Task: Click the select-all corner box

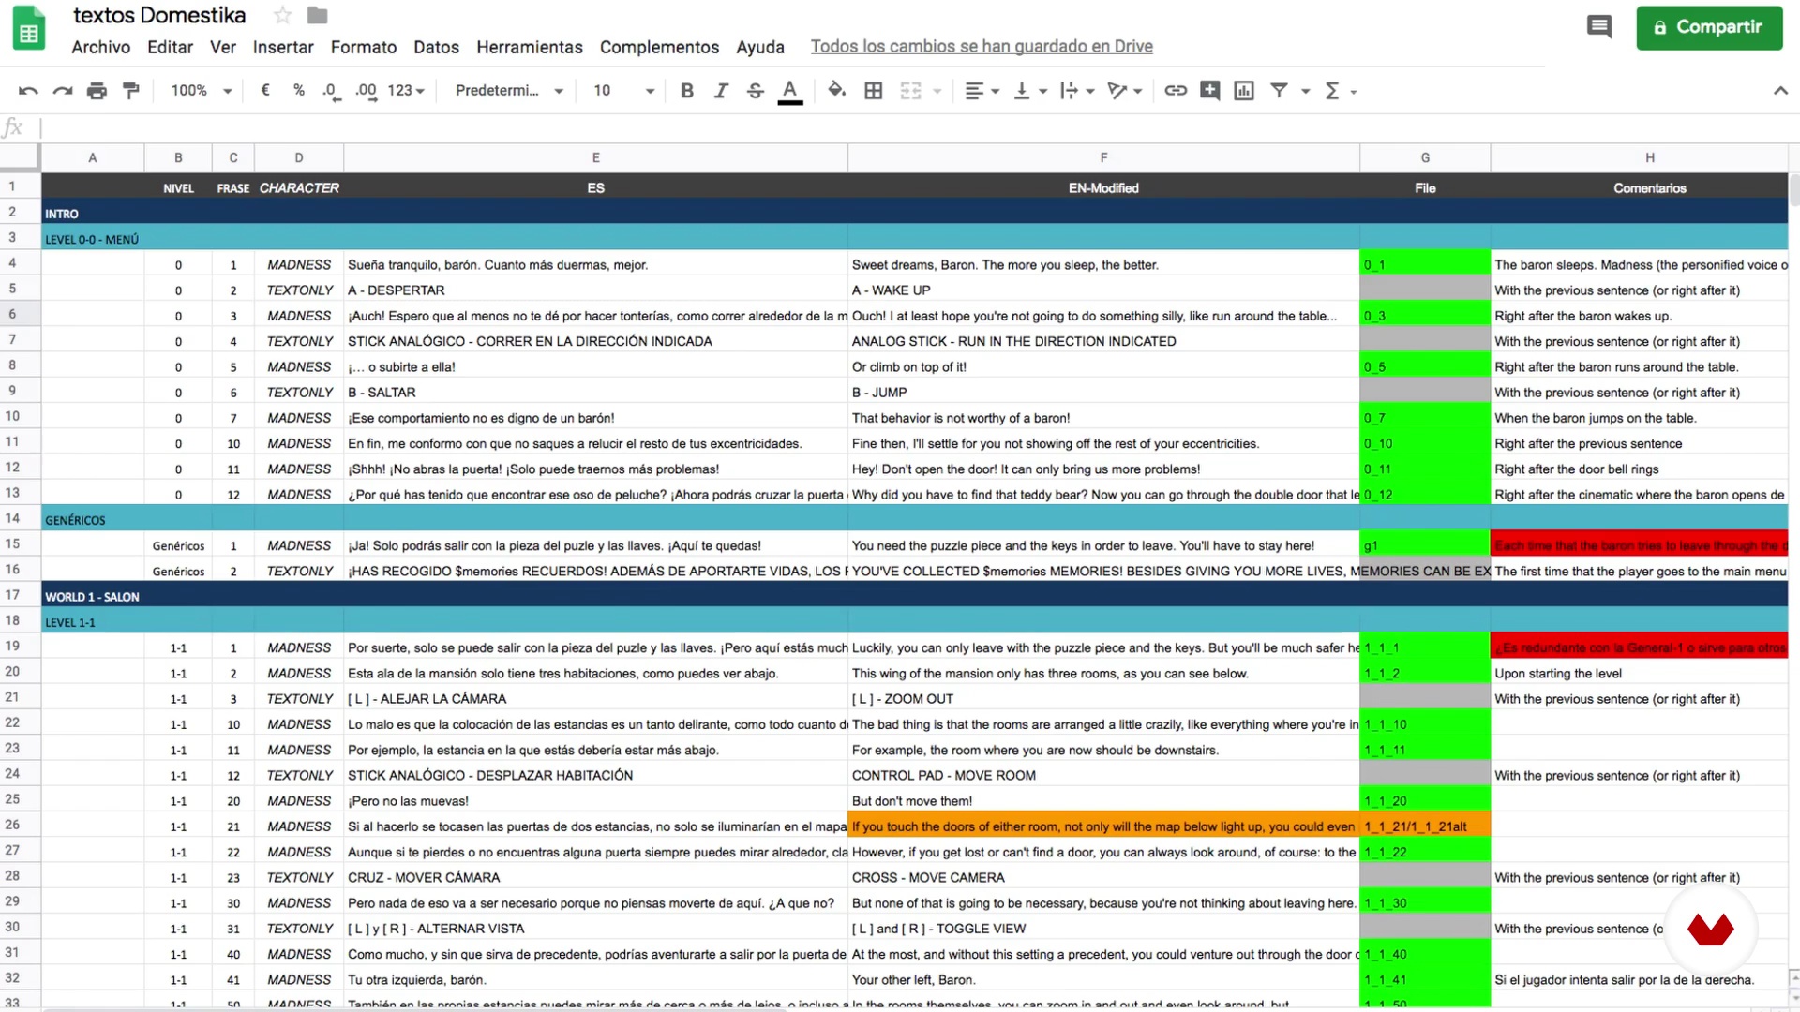Action: click(x=20, y=157)
